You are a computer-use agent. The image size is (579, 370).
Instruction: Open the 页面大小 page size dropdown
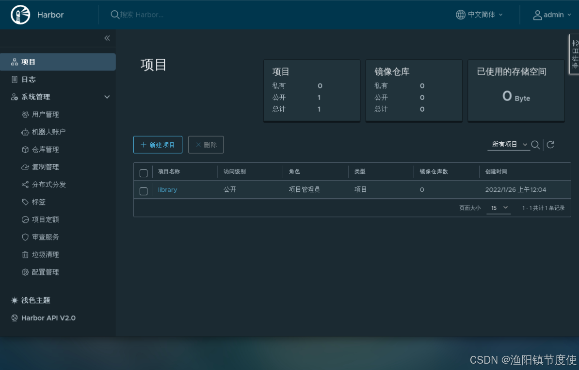click(499, 207)
